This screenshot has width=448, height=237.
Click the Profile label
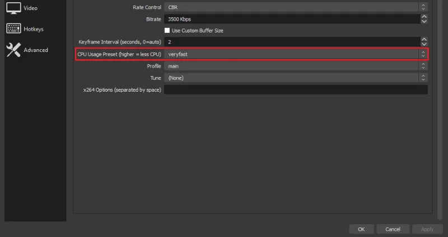tap(154, 66)
